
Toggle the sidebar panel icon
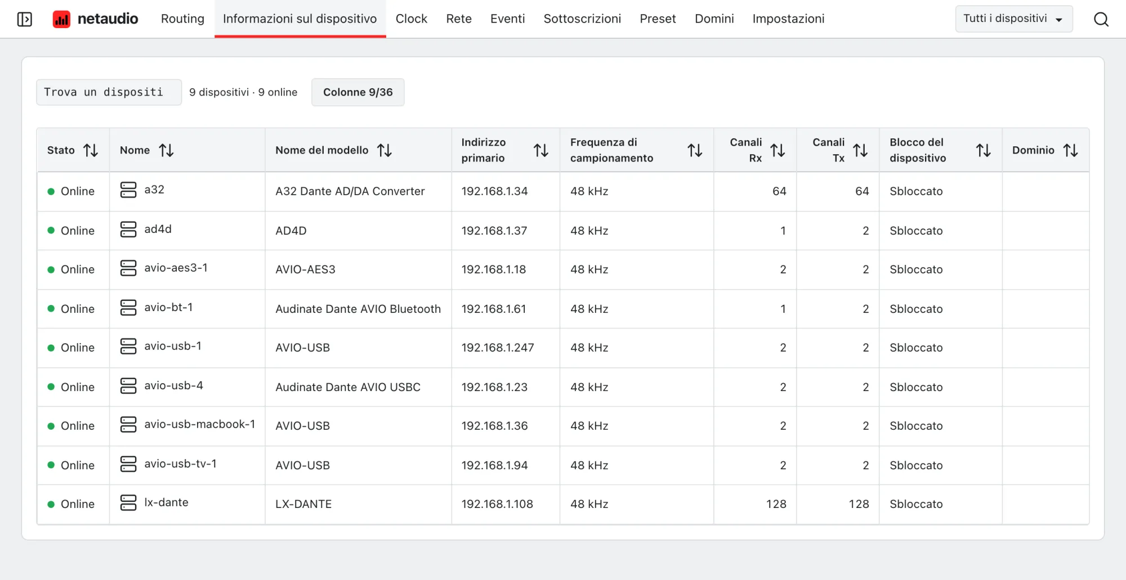point(25,19)
